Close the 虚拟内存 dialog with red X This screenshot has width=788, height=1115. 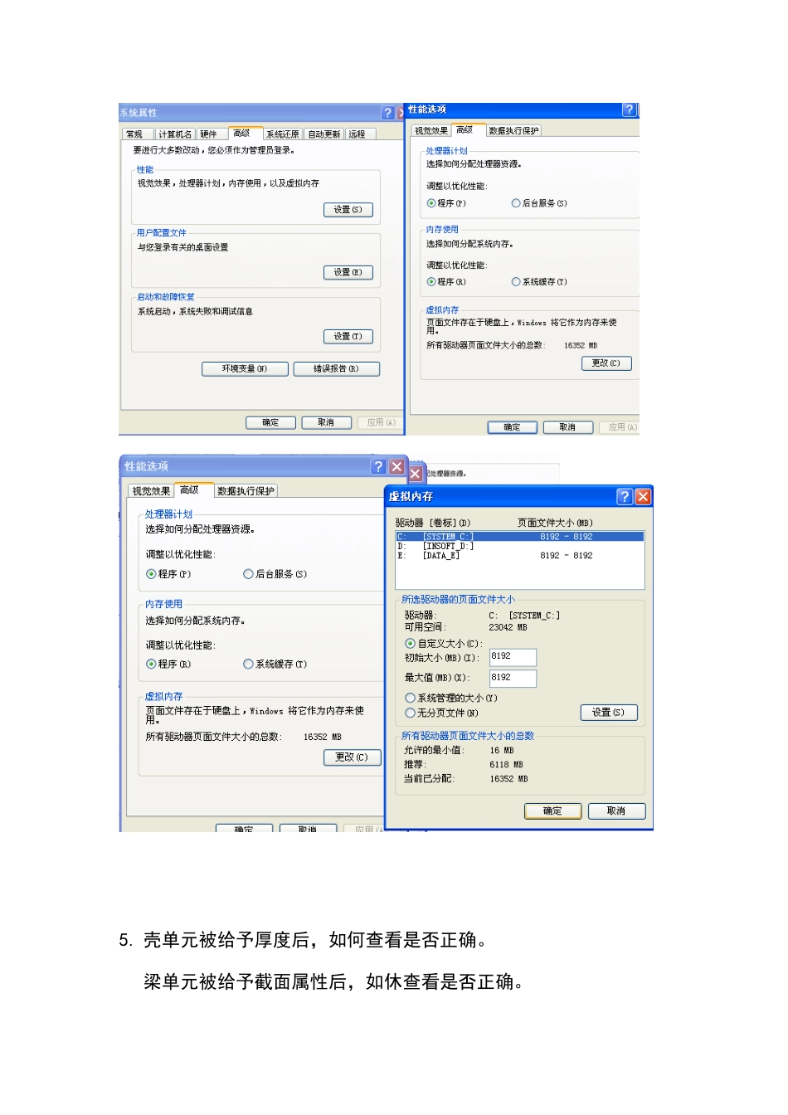(x=643, y=496)
